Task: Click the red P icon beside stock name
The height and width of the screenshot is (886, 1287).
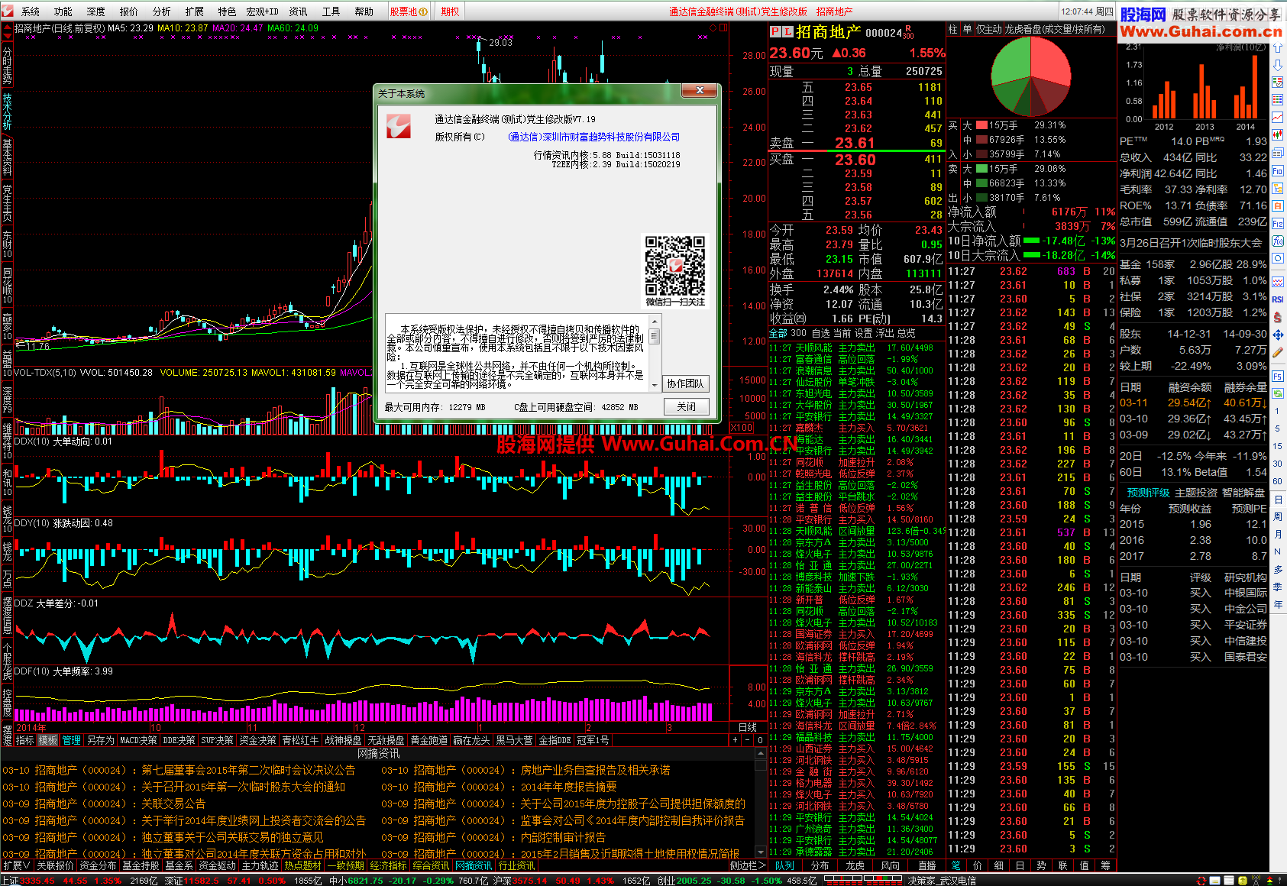Action: click(x=775, y=32)
